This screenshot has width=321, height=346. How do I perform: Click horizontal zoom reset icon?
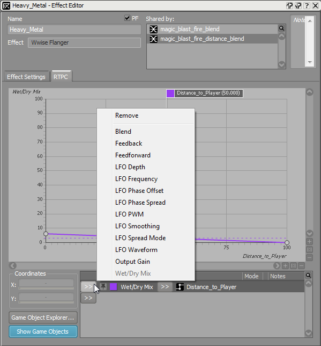click(x=294, y=265)
